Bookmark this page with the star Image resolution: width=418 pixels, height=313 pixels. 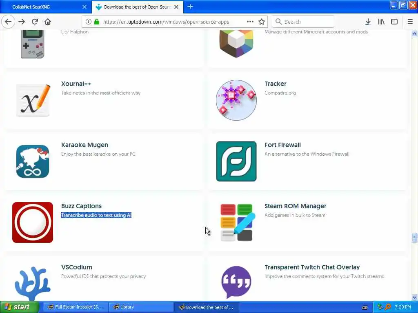coord(262,22)
